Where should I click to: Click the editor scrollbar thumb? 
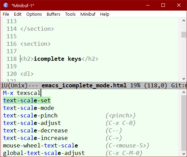click(x=184, y=35)
